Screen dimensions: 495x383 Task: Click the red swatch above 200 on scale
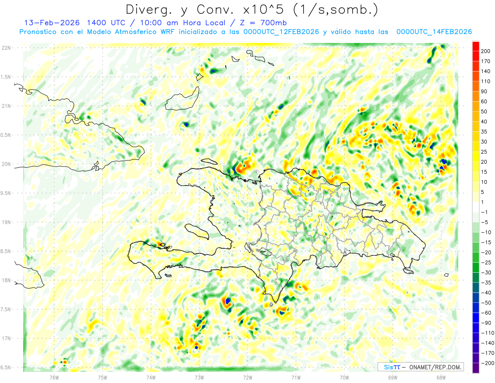pyautogui.click(x=476, y=46)
